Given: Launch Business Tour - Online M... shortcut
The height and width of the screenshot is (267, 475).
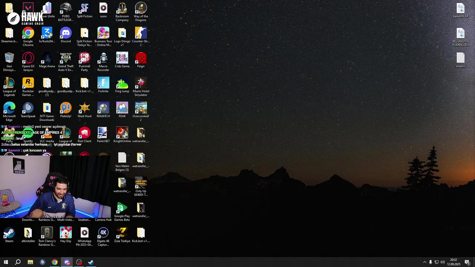Looking at the screenshot, I should (x=103, y=37).
